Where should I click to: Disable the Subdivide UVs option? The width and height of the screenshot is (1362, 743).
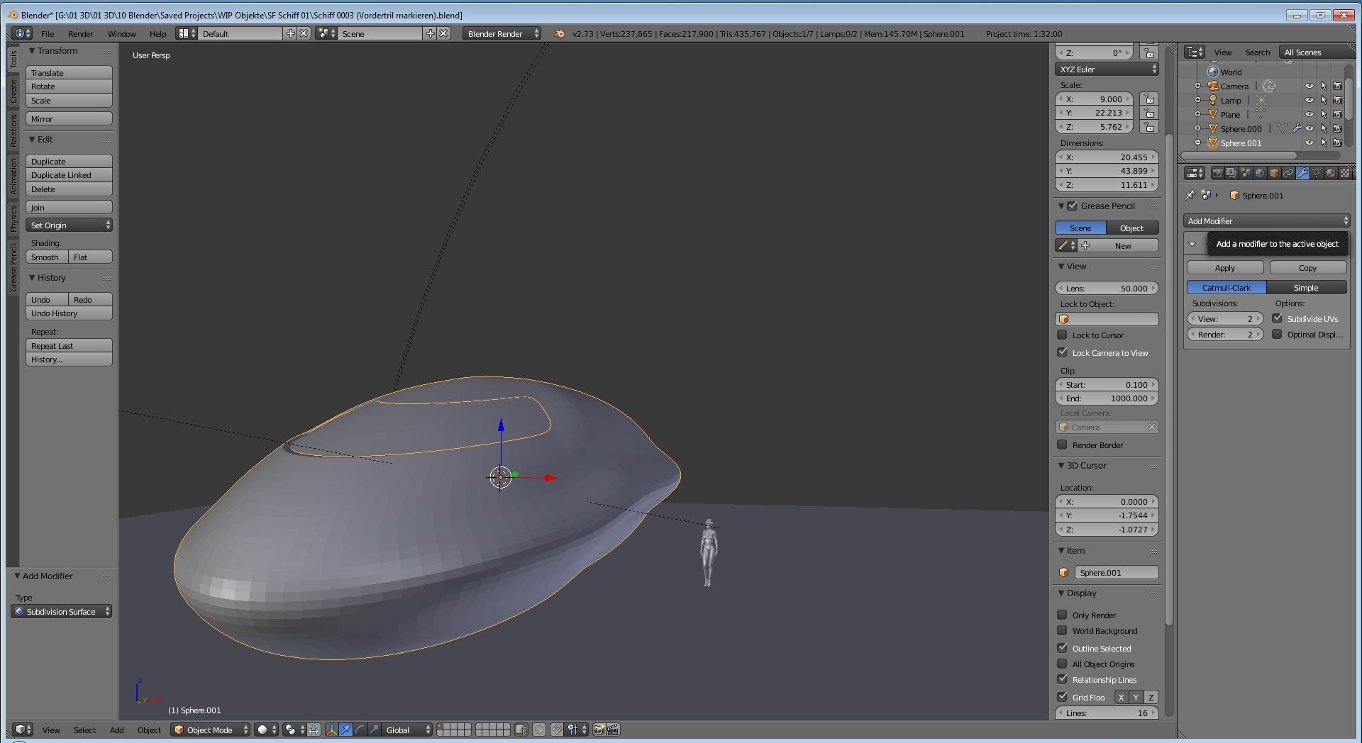click(1277, 319)
